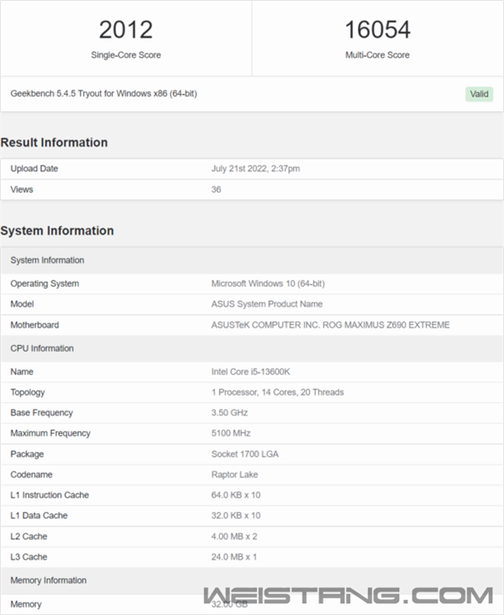Click the Geekbench 5.4.5 Tryout version text
Screen dimensions: 504x615
(104, 93)
